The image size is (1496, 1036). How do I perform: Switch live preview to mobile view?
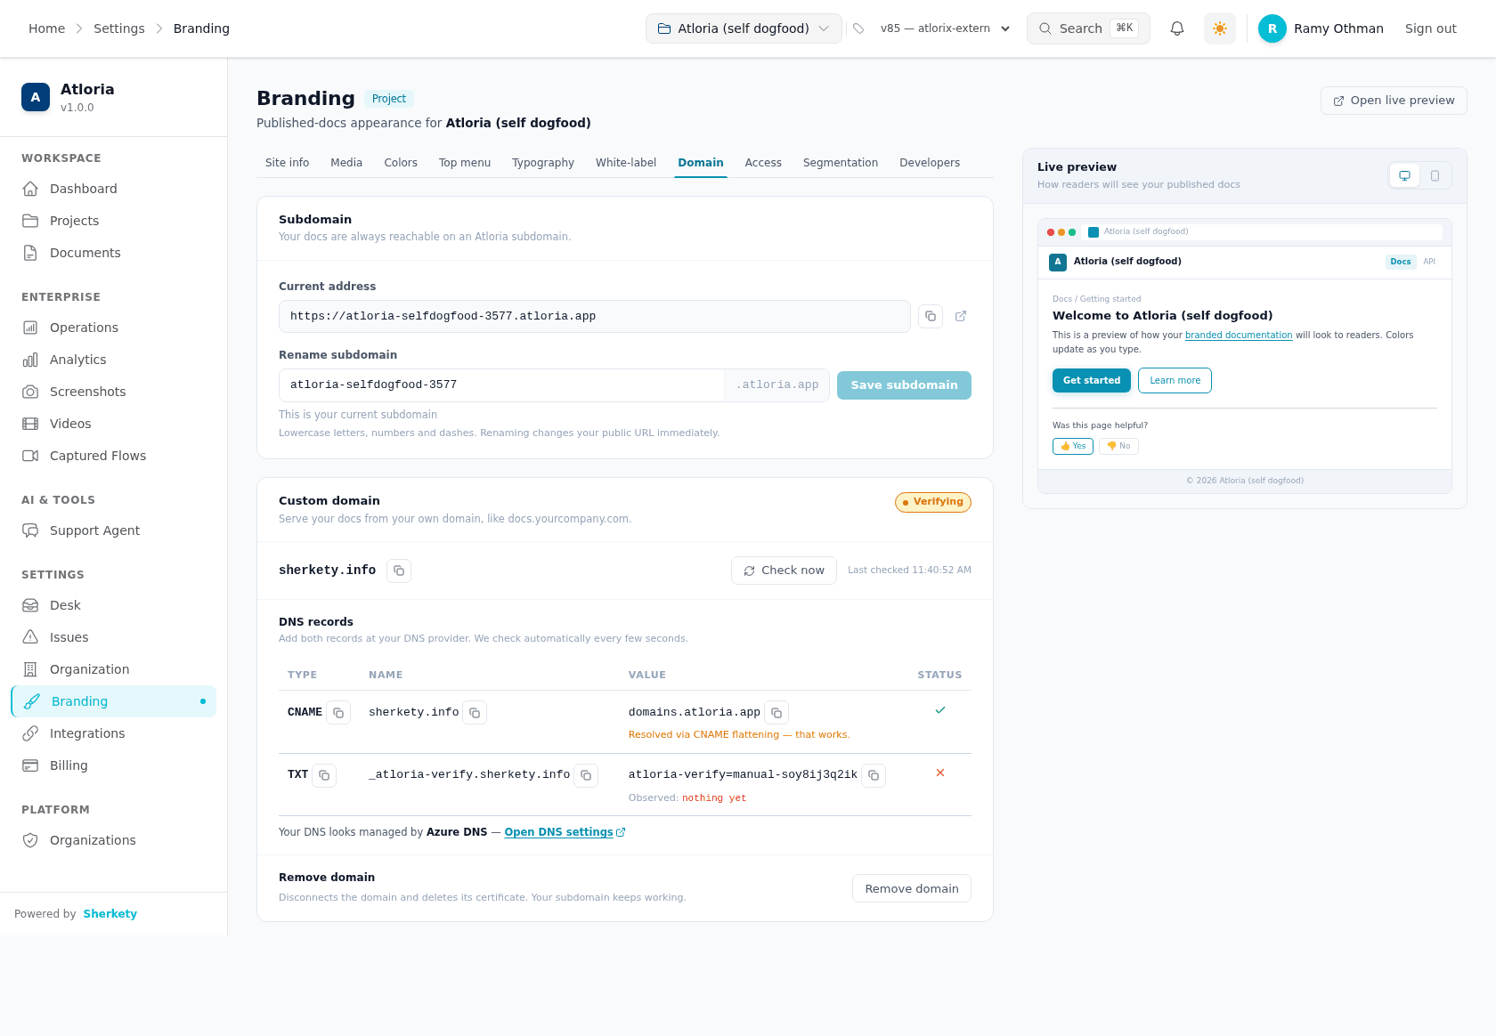point(1435,175)
